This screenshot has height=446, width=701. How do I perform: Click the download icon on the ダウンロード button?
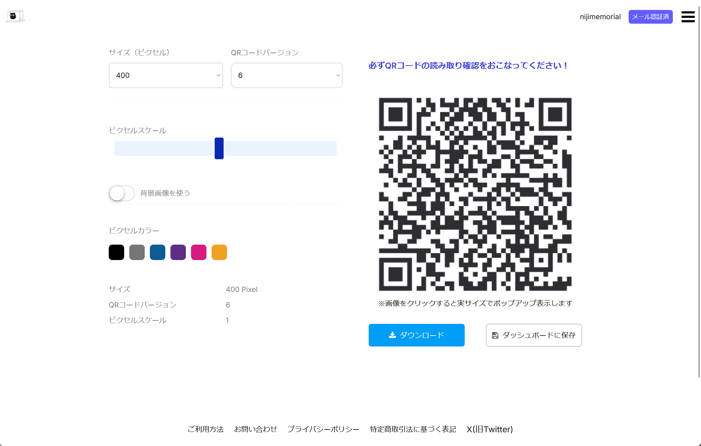point(392,335)
